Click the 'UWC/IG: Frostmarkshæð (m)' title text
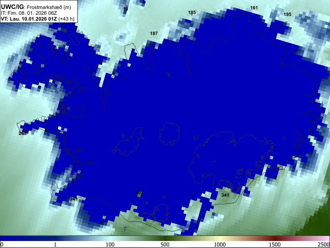 point(36,7)
